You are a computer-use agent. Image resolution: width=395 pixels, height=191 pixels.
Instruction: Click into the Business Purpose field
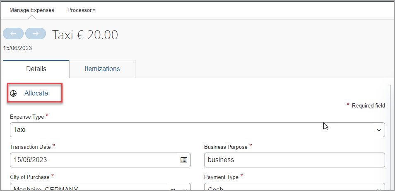click(x=294, y=160)
